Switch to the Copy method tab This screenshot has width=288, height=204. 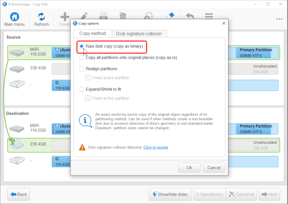pyautogui.click(x=93, y=33)
